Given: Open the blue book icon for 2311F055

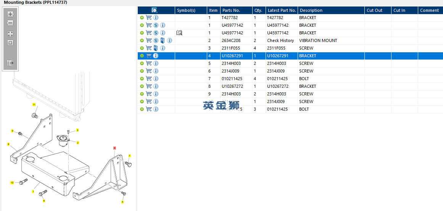Looking at the screenshot, I should click(x=155, y=48).
